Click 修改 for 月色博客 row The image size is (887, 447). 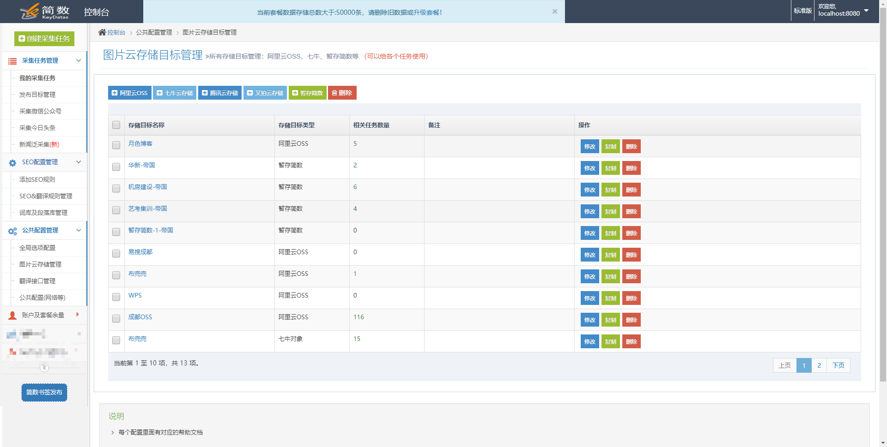[x=590, y=146]
